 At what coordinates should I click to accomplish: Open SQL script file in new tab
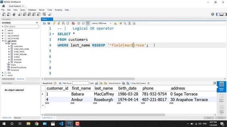9,14
